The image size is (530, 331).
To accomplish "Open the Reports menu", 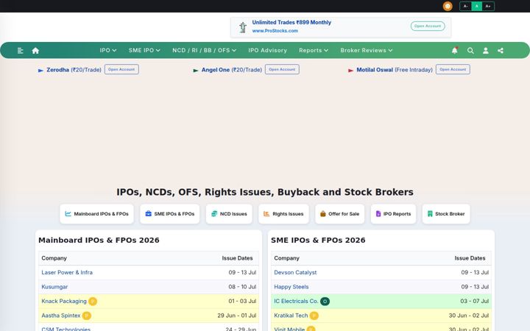I will (x=314, y=50).
